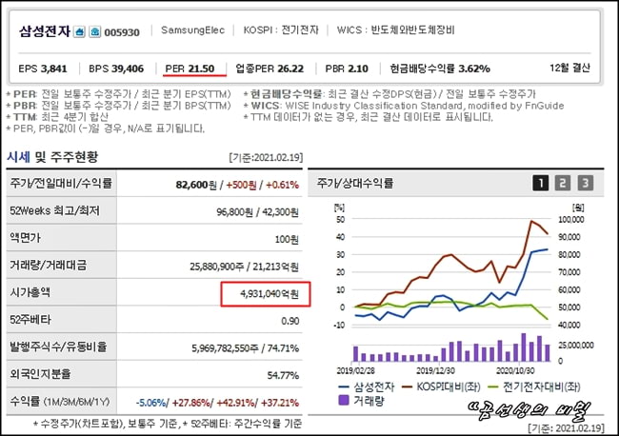
Task: Click the 액면가 row label
Action: (x=25, y=238)
